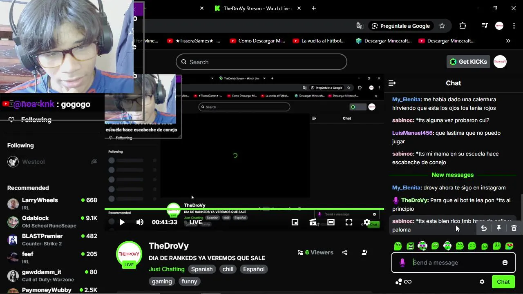Open the profile avatar menu on Kick
The image size is (523, 294).
[500, 62]
